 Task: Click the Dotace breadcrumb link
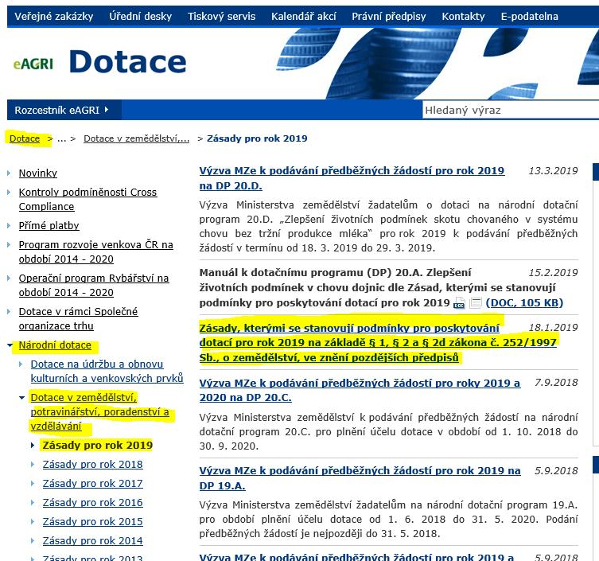click(x=25, y=138)
